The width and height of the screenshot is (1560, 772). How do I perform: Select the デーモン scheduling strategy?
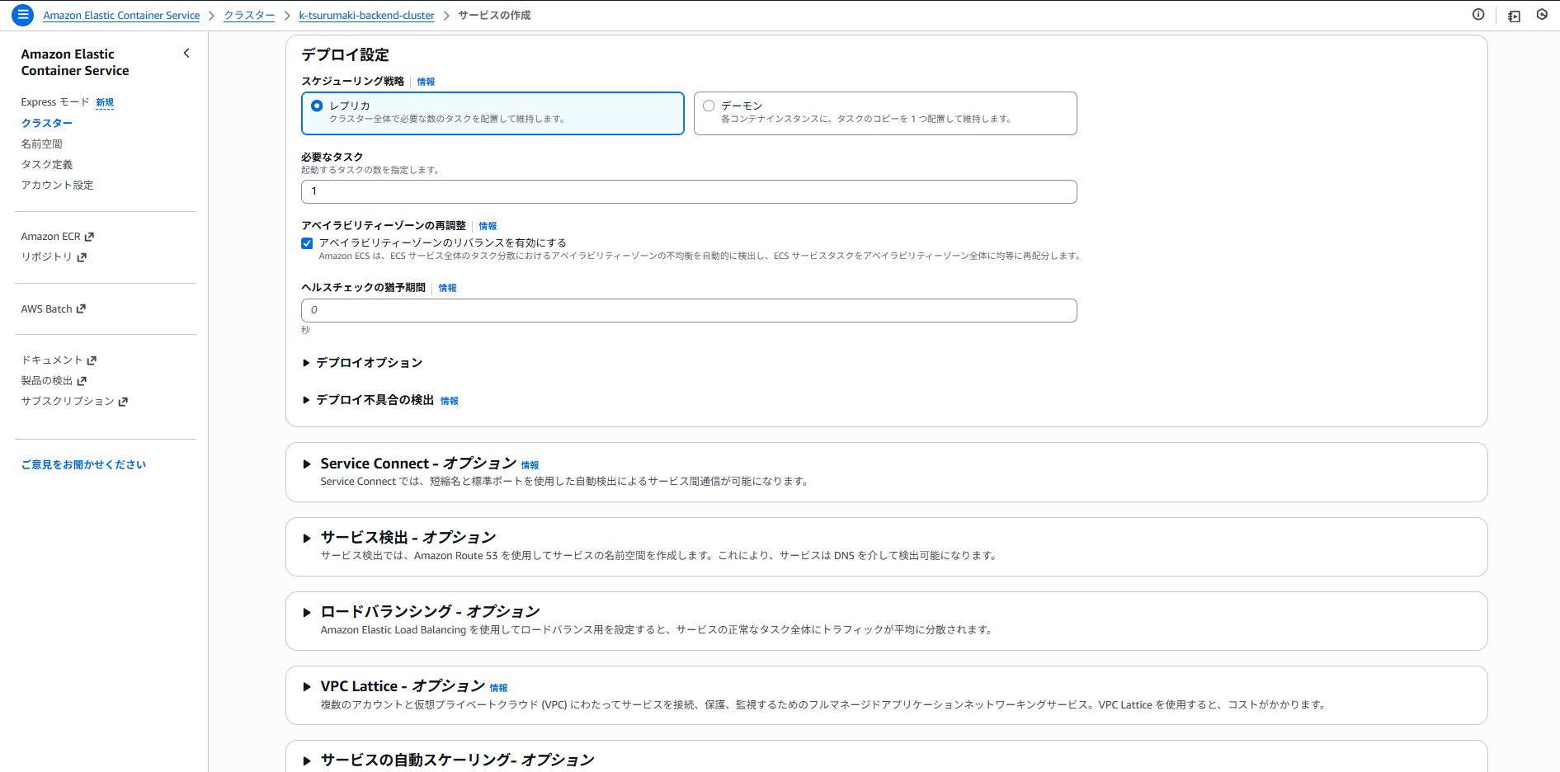click(709, 106)
